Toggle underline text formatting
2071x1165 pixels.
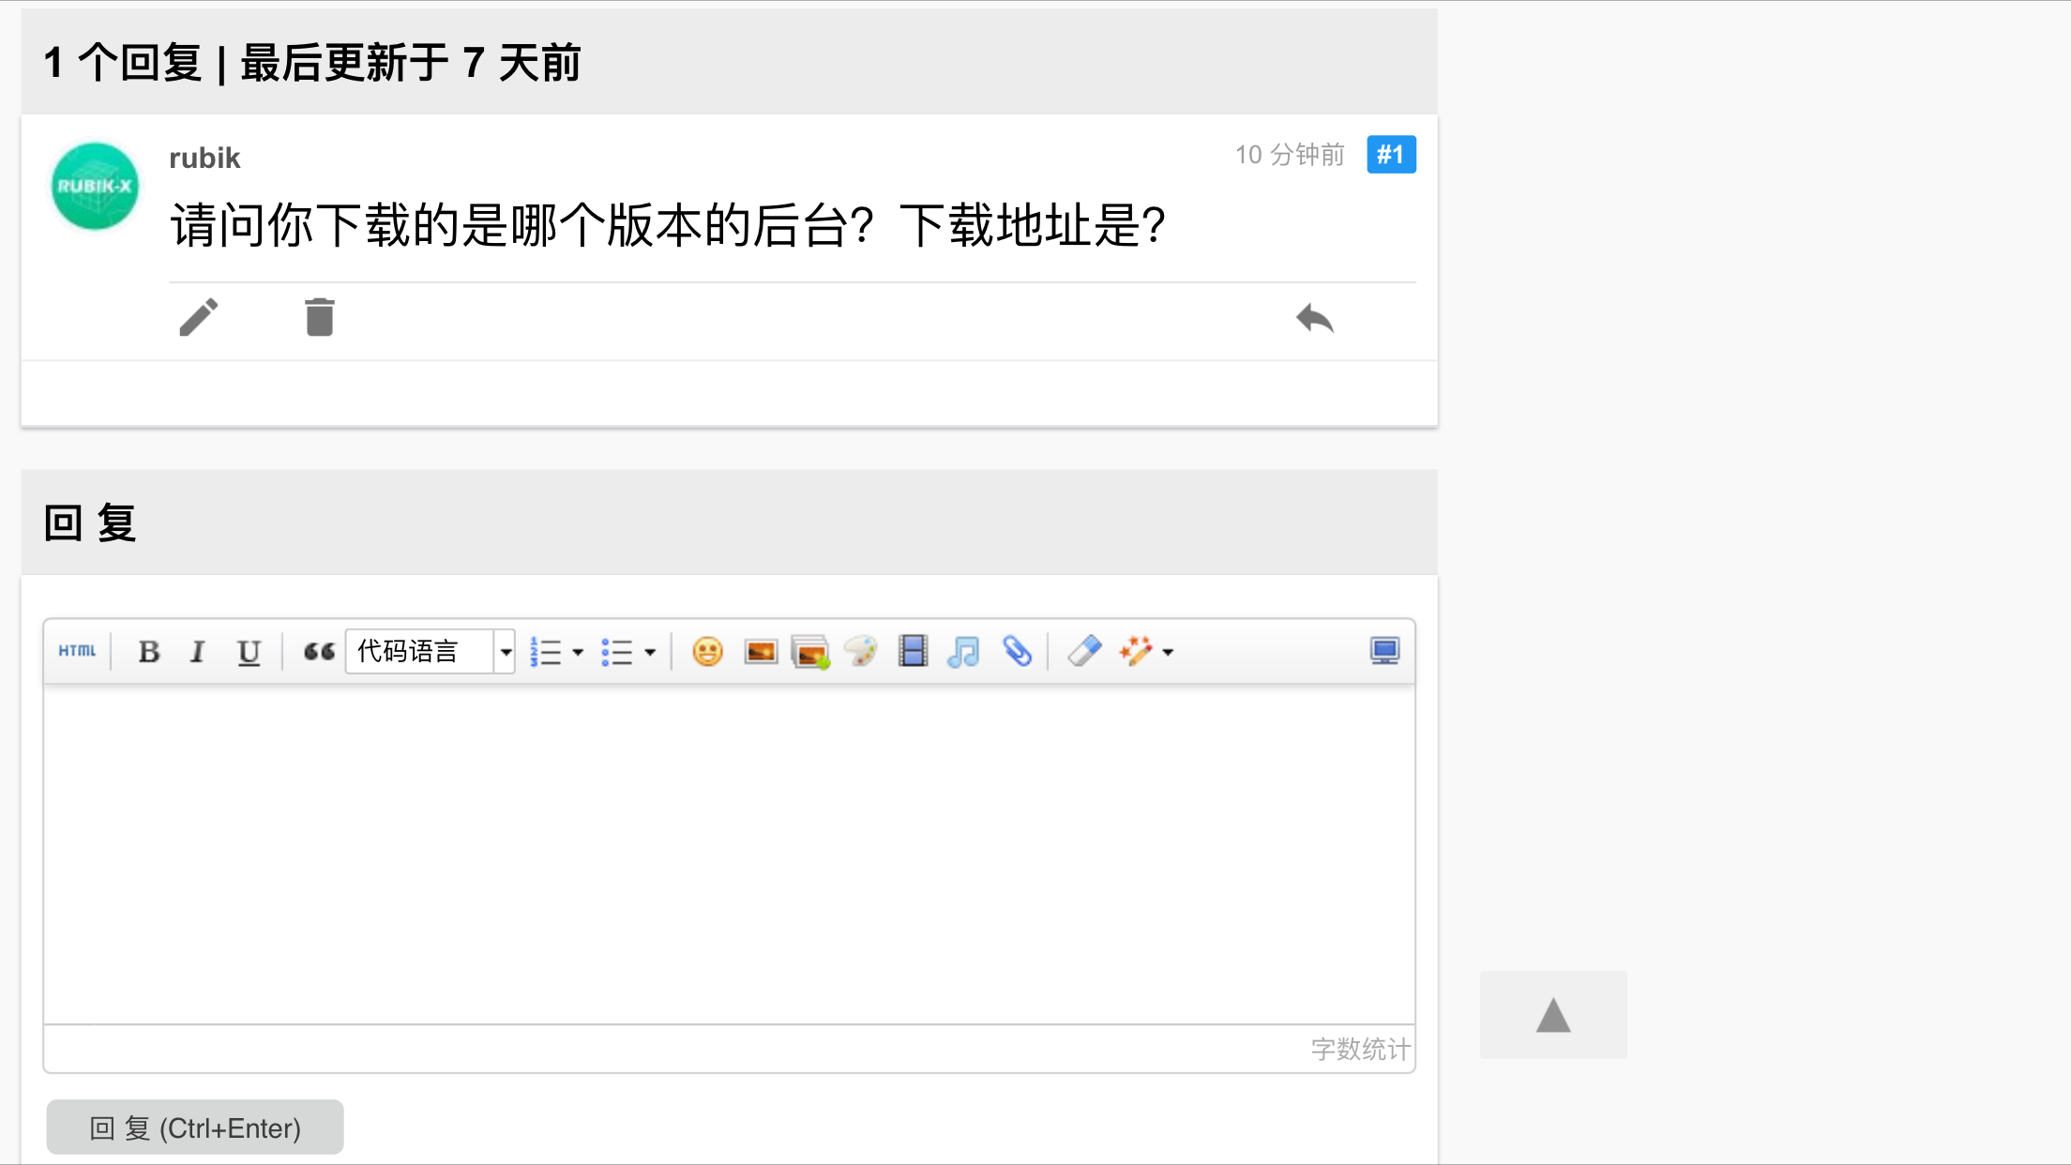249,652
